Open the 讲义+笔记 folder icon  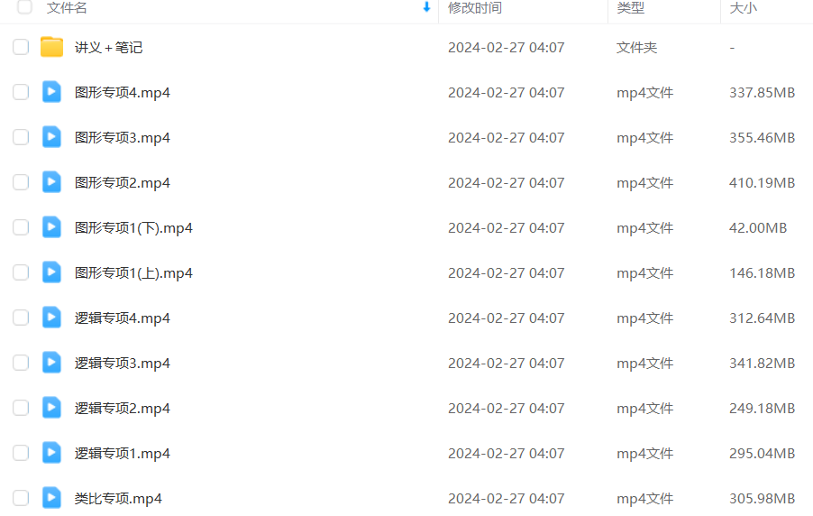51,47
